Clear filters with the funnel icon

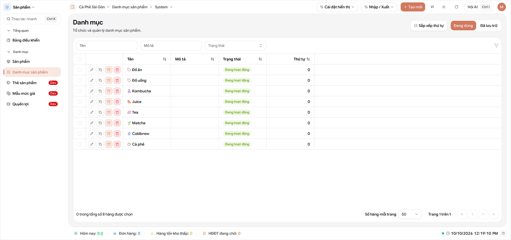click(496, 45)
